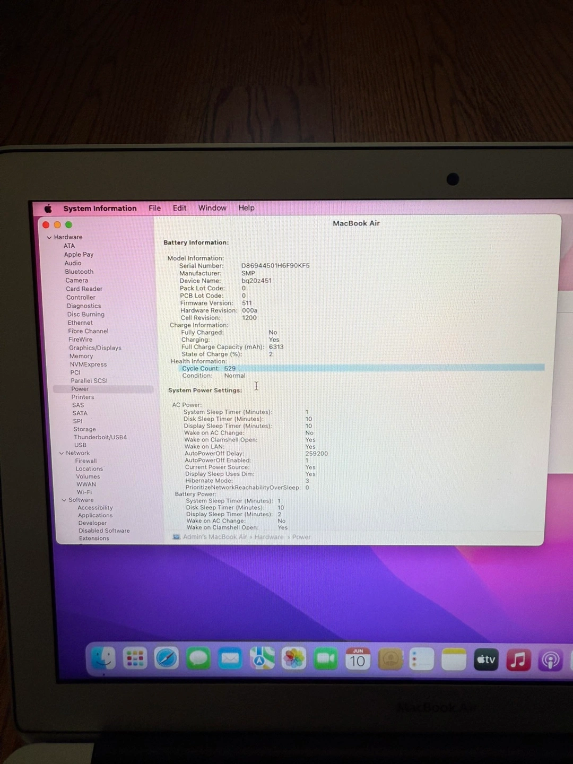
Task: Open Maps from the Dock
Action: tap(262, 659)
